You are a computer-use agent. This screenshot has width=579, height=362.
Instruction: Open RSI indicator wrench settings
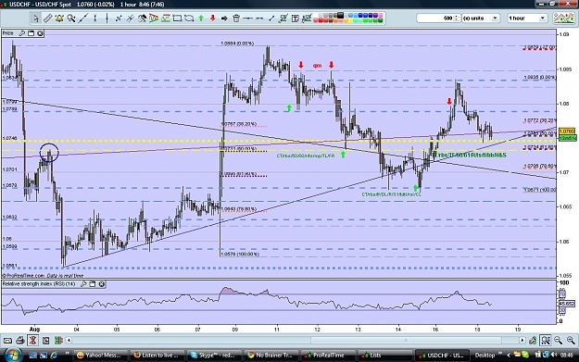pos(83,284)
